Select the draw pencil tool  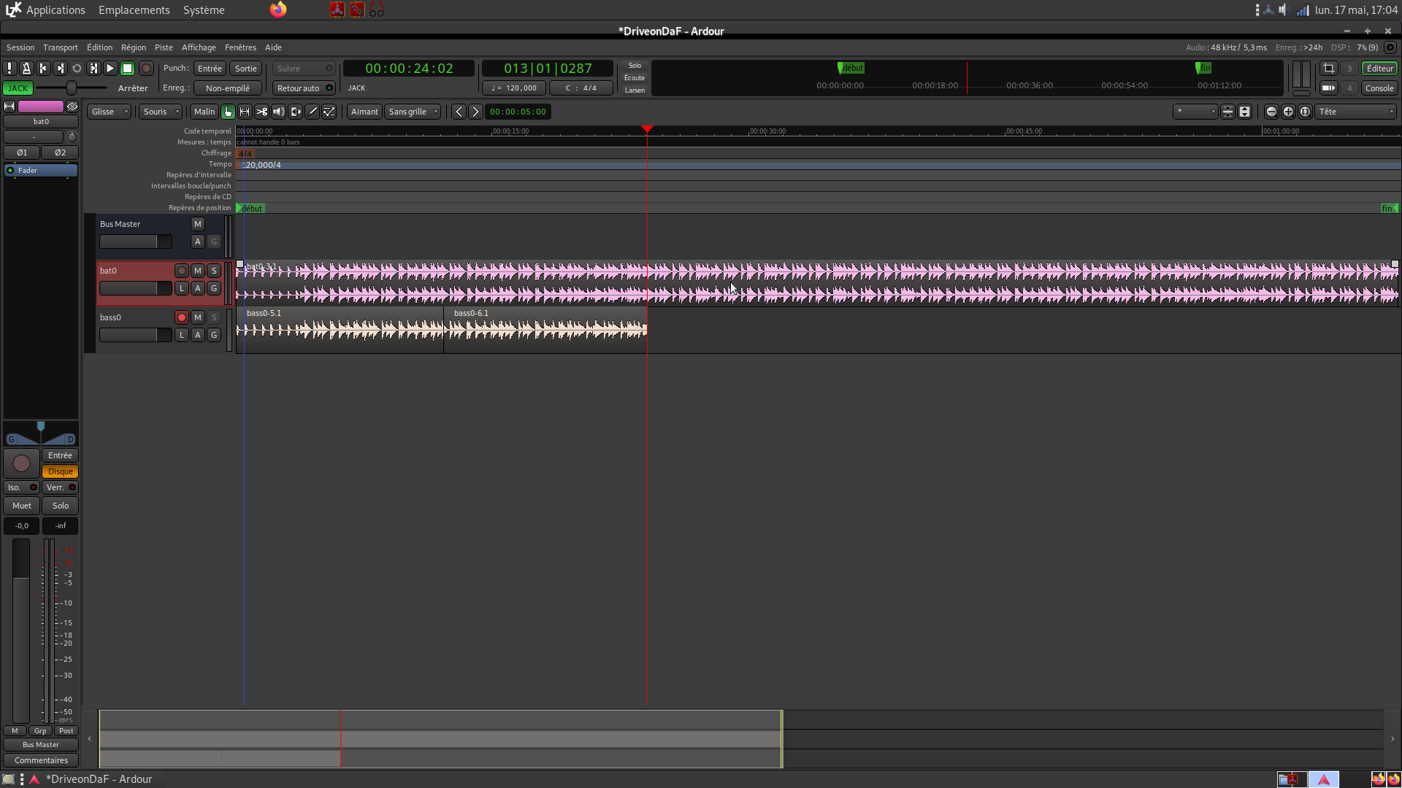pyautogui.click(x=313, y=112)
